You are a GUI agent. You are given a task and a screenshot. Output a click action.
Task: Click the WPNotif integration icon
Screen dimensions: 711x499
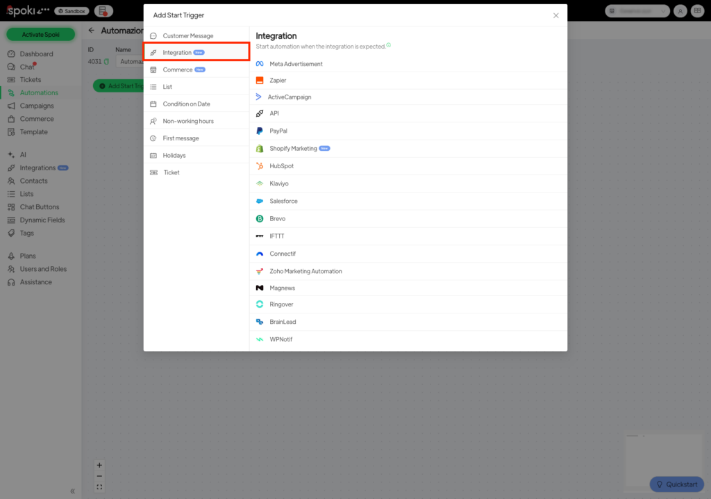coord(260,340)
